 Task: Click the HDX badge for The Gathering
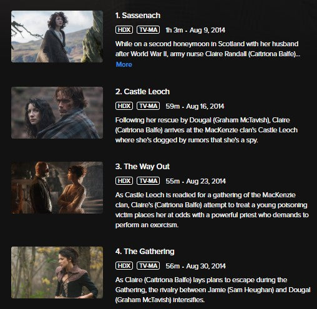[124, 266]
